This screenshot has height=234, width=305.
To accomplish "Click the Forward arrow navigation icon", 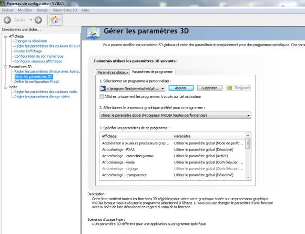I will click(x=38, y=20).
